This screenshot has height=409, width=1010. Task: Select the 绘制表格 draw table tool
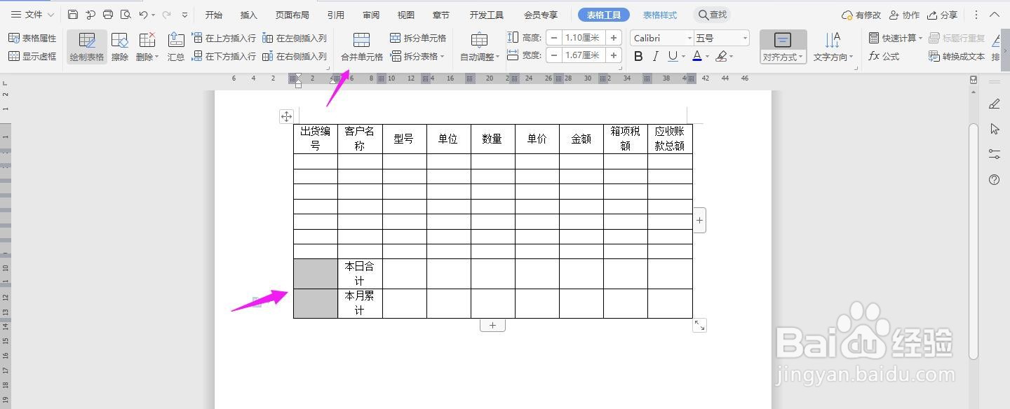pyautogui.click(x=86, y=46)
